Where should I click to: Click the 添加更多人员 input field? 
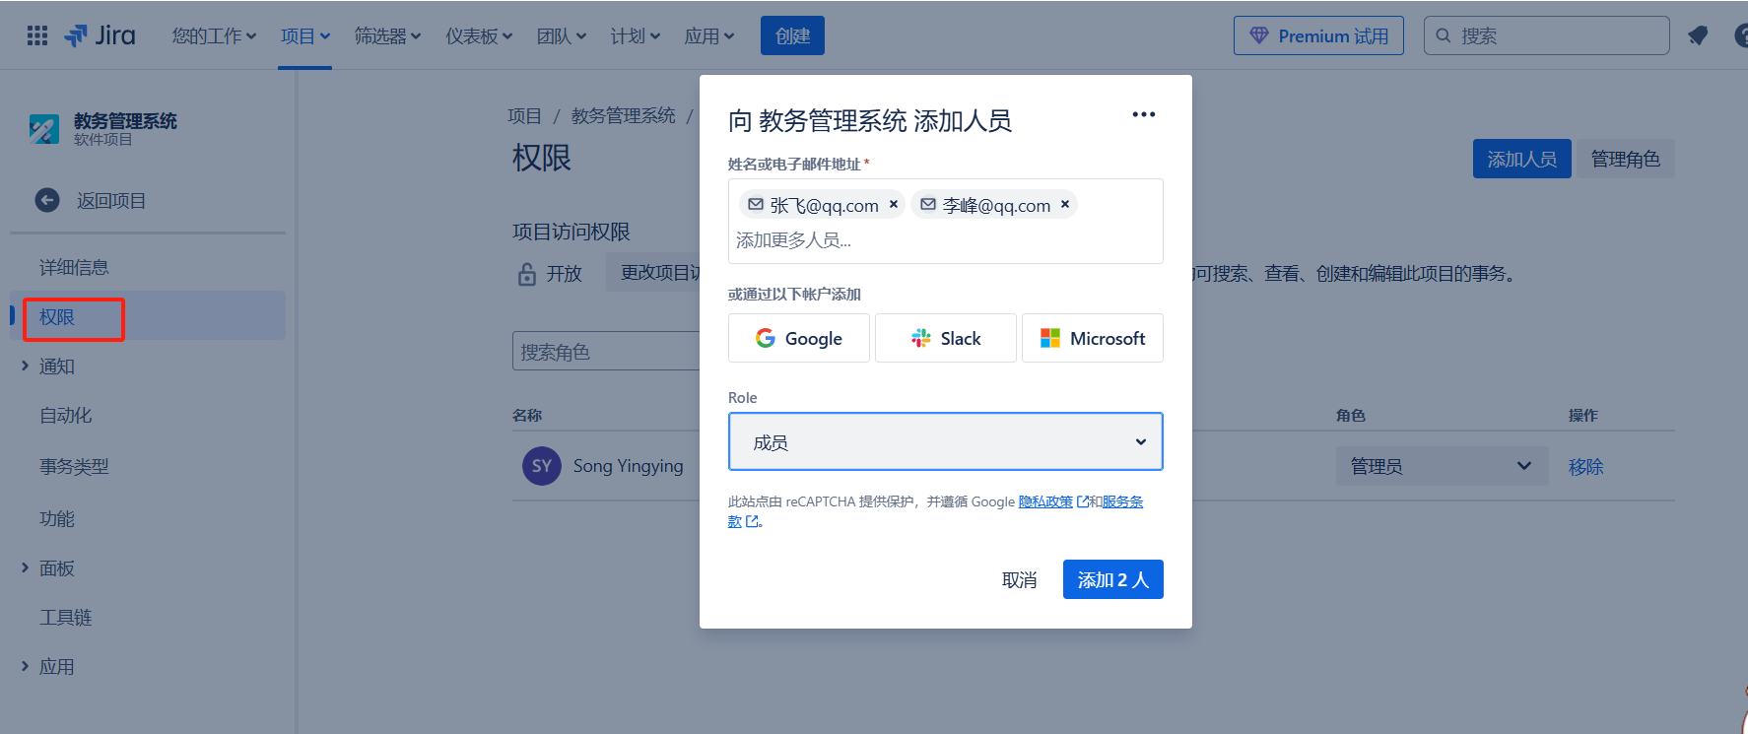(946, 240)
